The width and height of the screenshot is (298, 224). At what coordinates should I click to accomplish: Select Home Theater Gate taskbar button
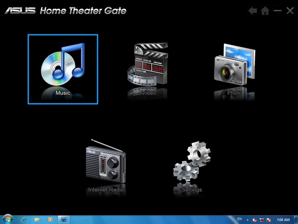(64, 219)
